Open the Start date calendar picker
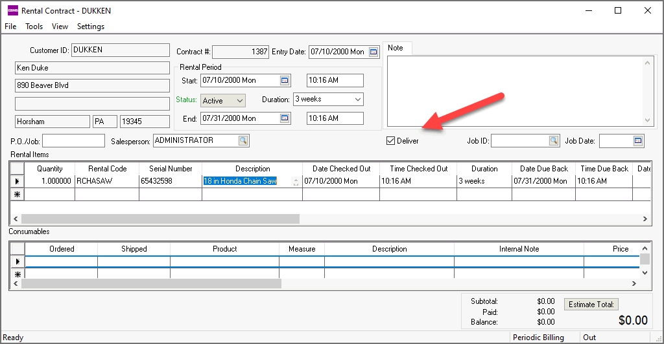Viewport: 664px width, 344px height. (x=285, y=80)
